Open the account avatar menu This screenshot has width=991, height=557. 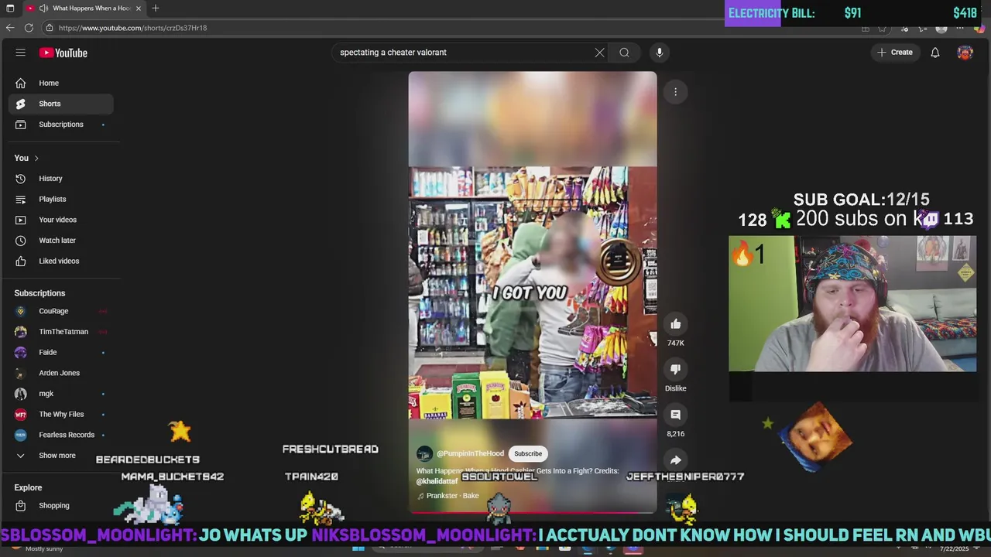coord(965,53)
